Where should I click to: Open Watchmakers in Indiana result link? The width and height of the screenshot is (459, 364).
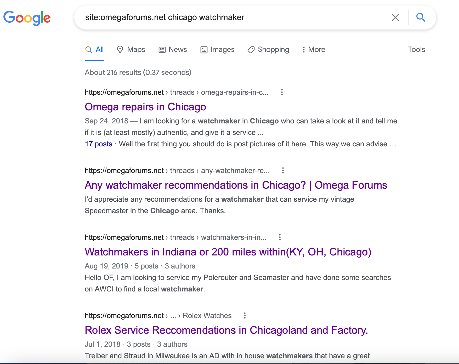click(228, 252)
